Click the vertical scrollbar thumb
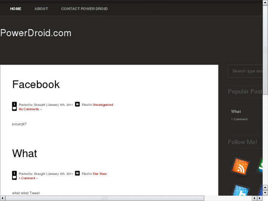 pos(265,50)
